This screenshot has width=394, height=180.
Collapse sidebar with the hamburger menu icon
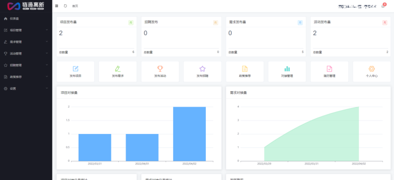(56, 6)
